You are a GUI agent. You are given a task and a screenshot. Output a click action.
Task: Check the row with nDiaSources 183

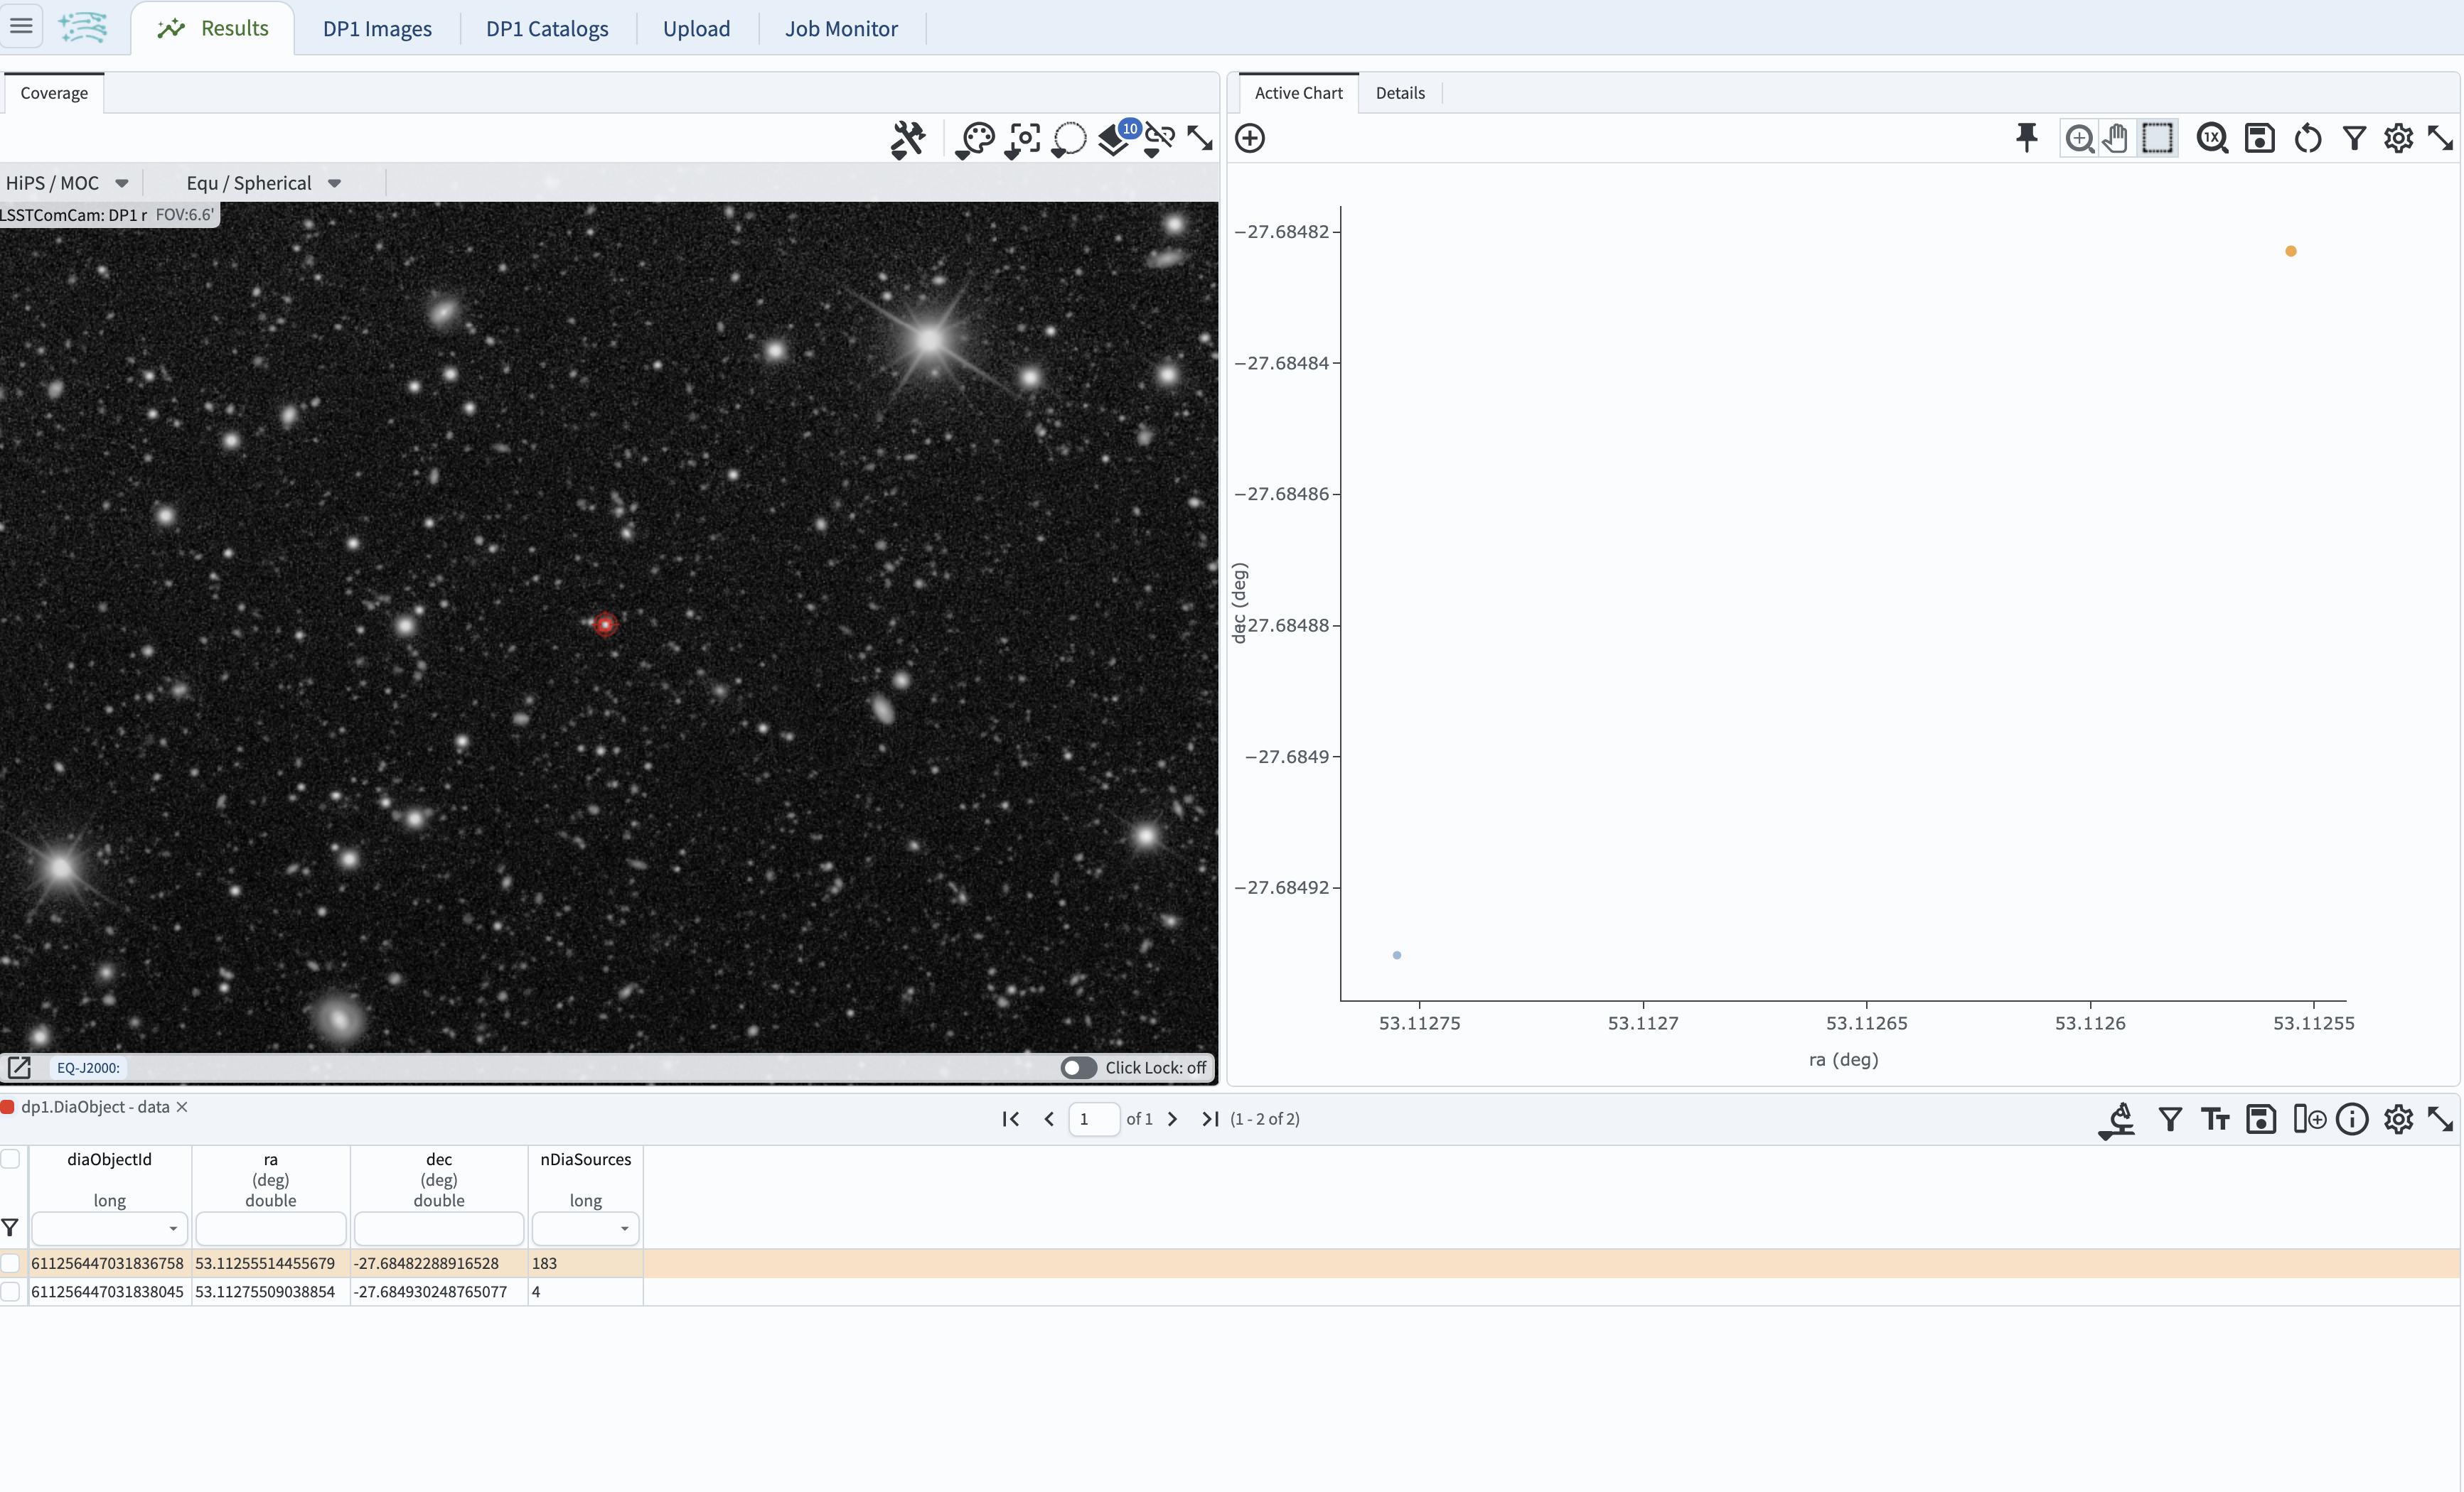point(11,1263)
